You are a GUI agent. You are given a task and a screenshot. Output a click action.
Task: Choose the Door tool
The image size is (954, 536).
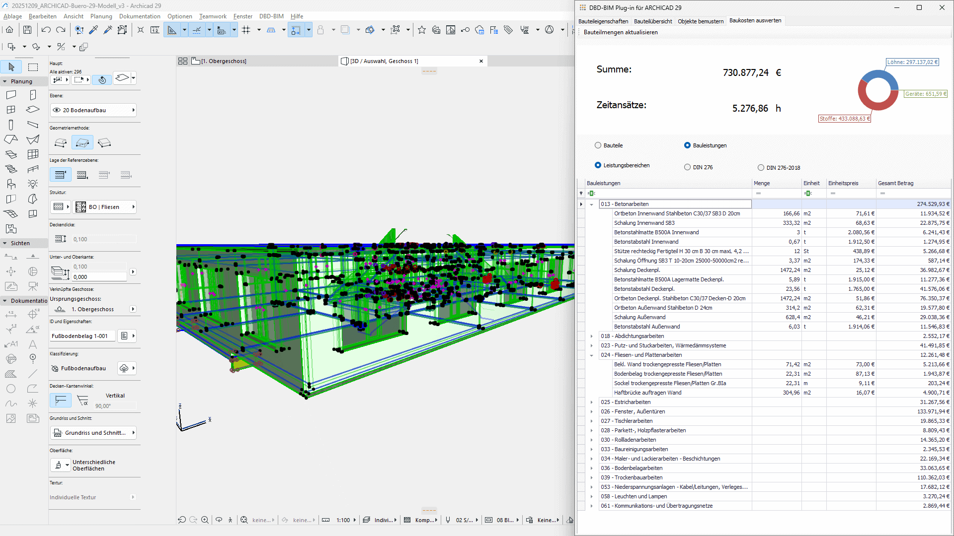(x=33, y=95)
